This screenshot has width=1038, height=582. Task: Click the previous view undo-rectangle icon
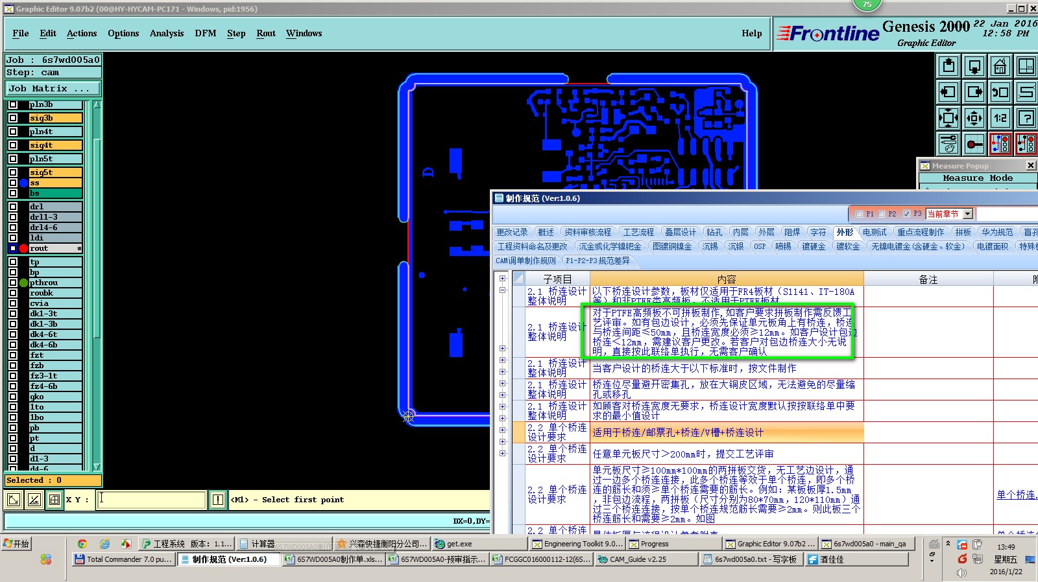(x=1000, y=92)
